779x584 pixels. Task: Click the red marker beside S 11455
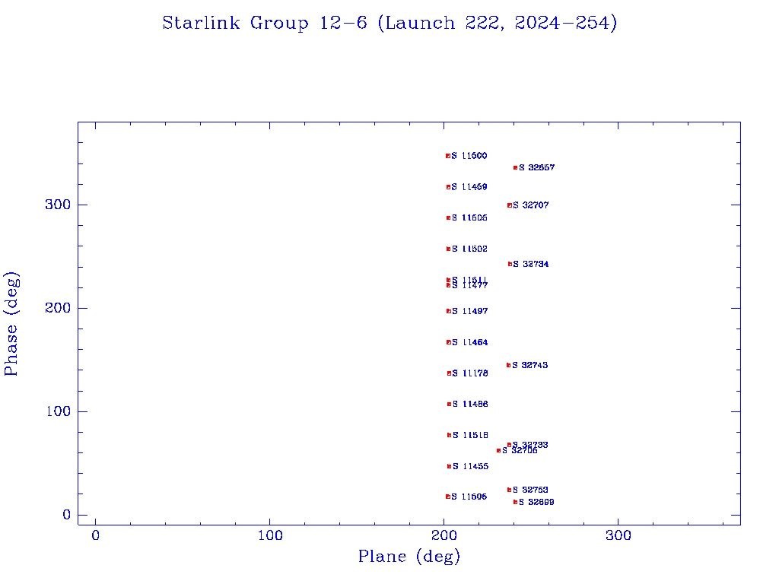tap(449, 466)
